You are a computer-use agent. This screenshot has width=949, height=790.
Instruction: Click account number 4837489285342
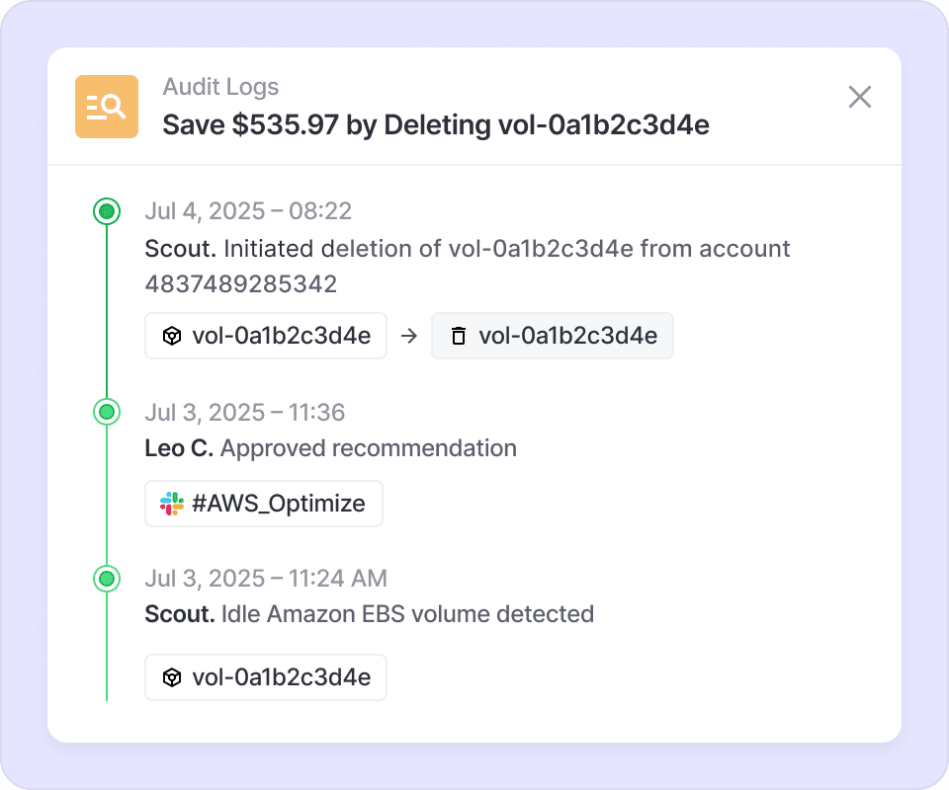point(241,284)
